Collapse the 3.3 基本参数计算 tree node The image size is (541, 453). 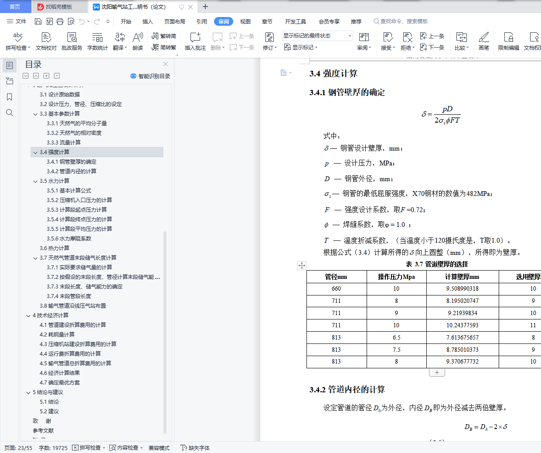point(35,114)
